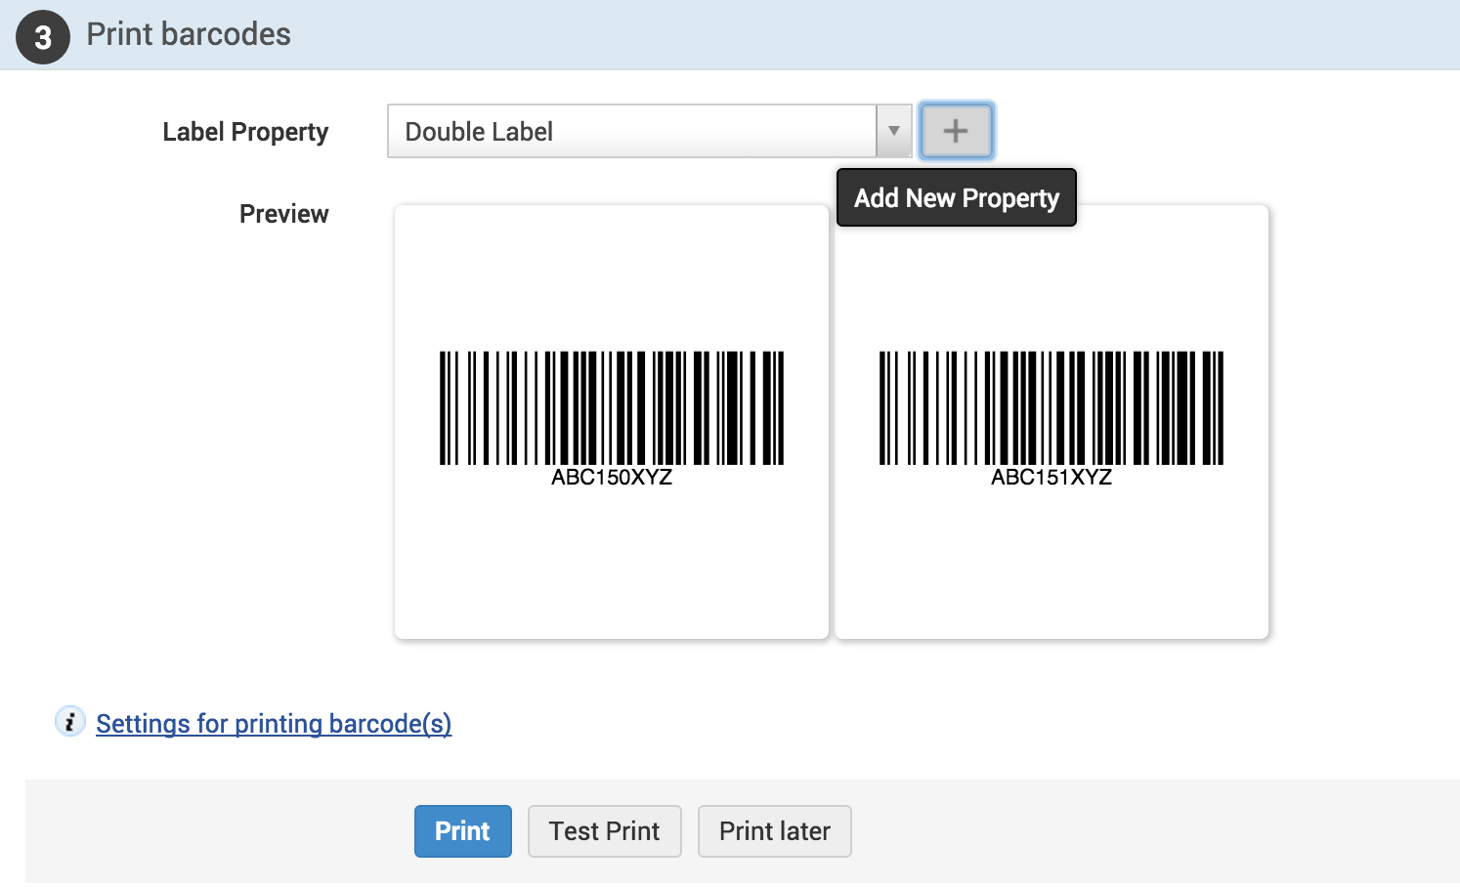1460x887 pixels.
Task: Open Settings for printing barcode(s) link
Action: coord(274,724)
